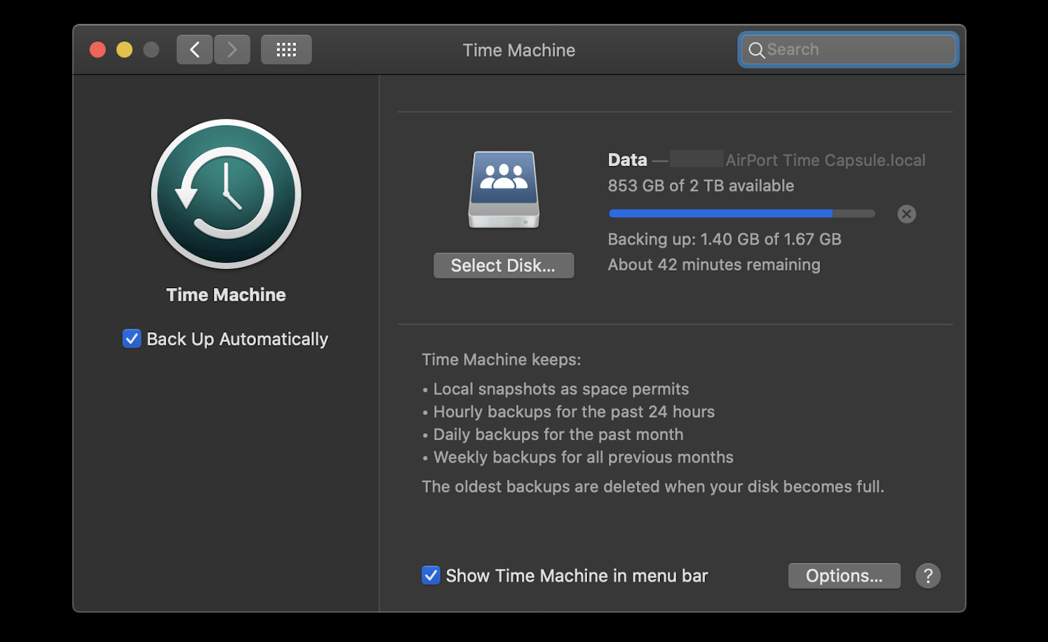Click the About 42 minutes remaining text
The image size is (1048, 642).
click(713, 264)
